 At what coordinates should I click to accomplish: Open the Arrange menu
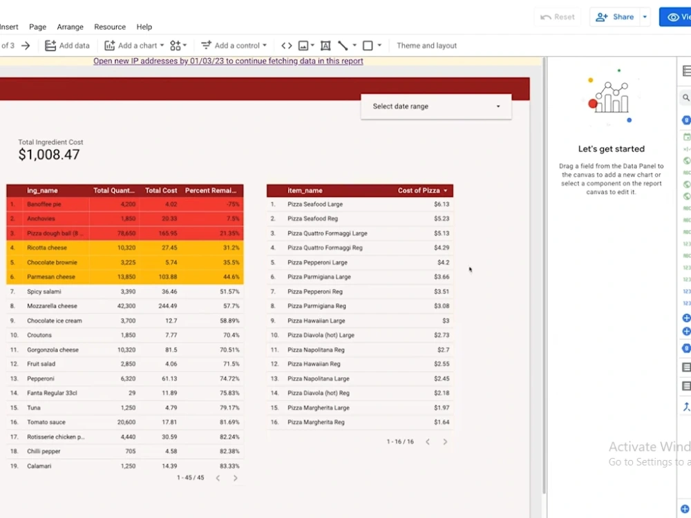[70, 26]
